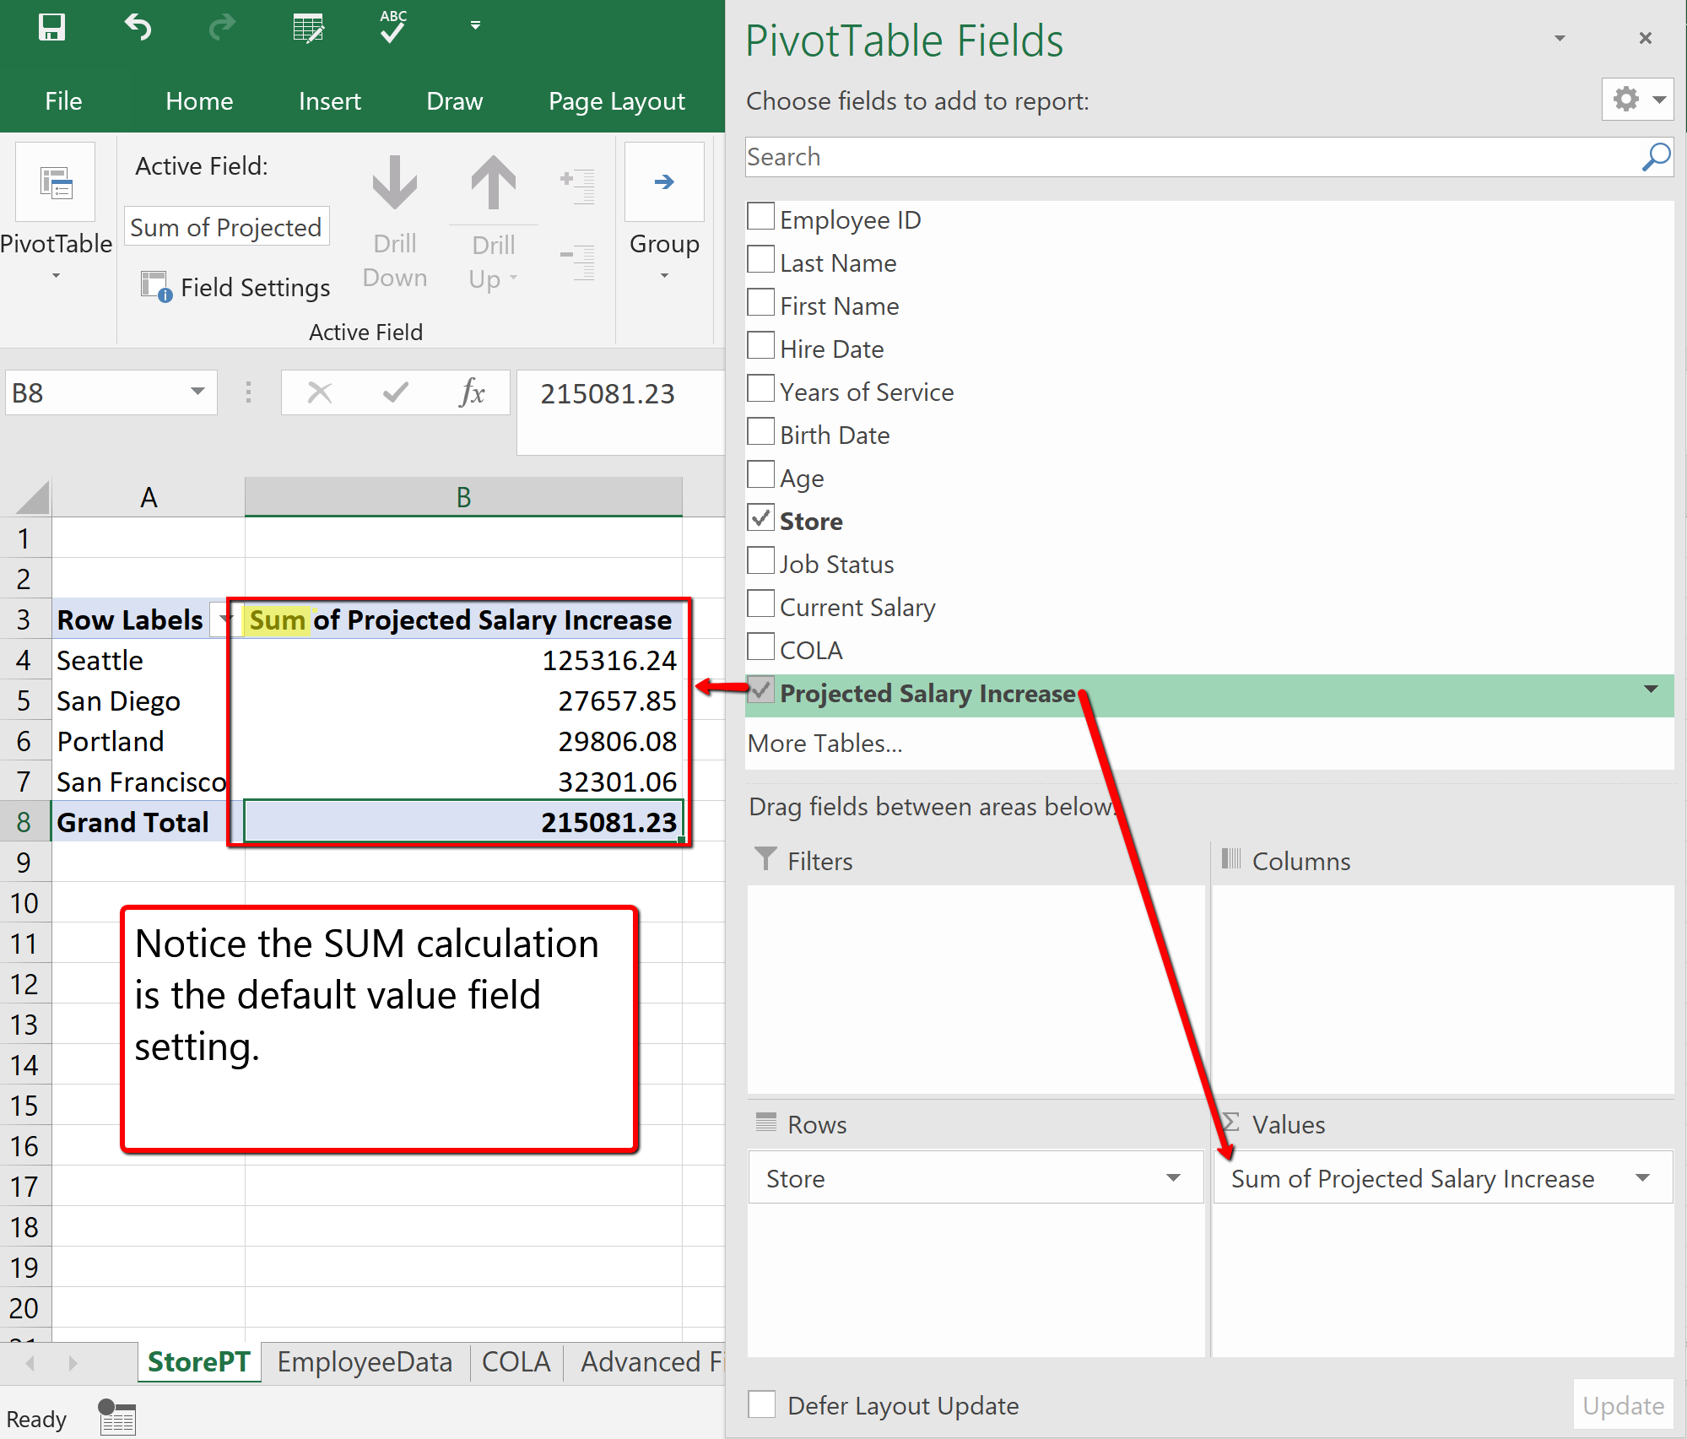
Task: Open Field Settings
Action: pos(236,287)
